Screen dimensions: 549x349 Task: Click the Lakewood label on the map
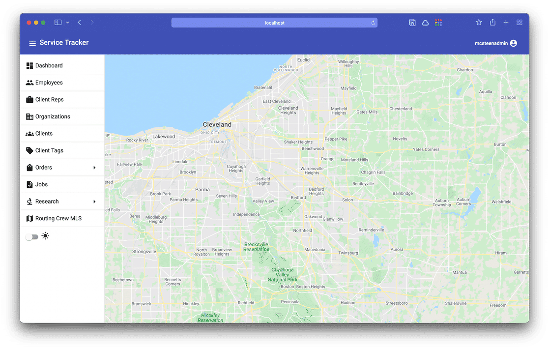pyautogui.click(x=164, y=137)
